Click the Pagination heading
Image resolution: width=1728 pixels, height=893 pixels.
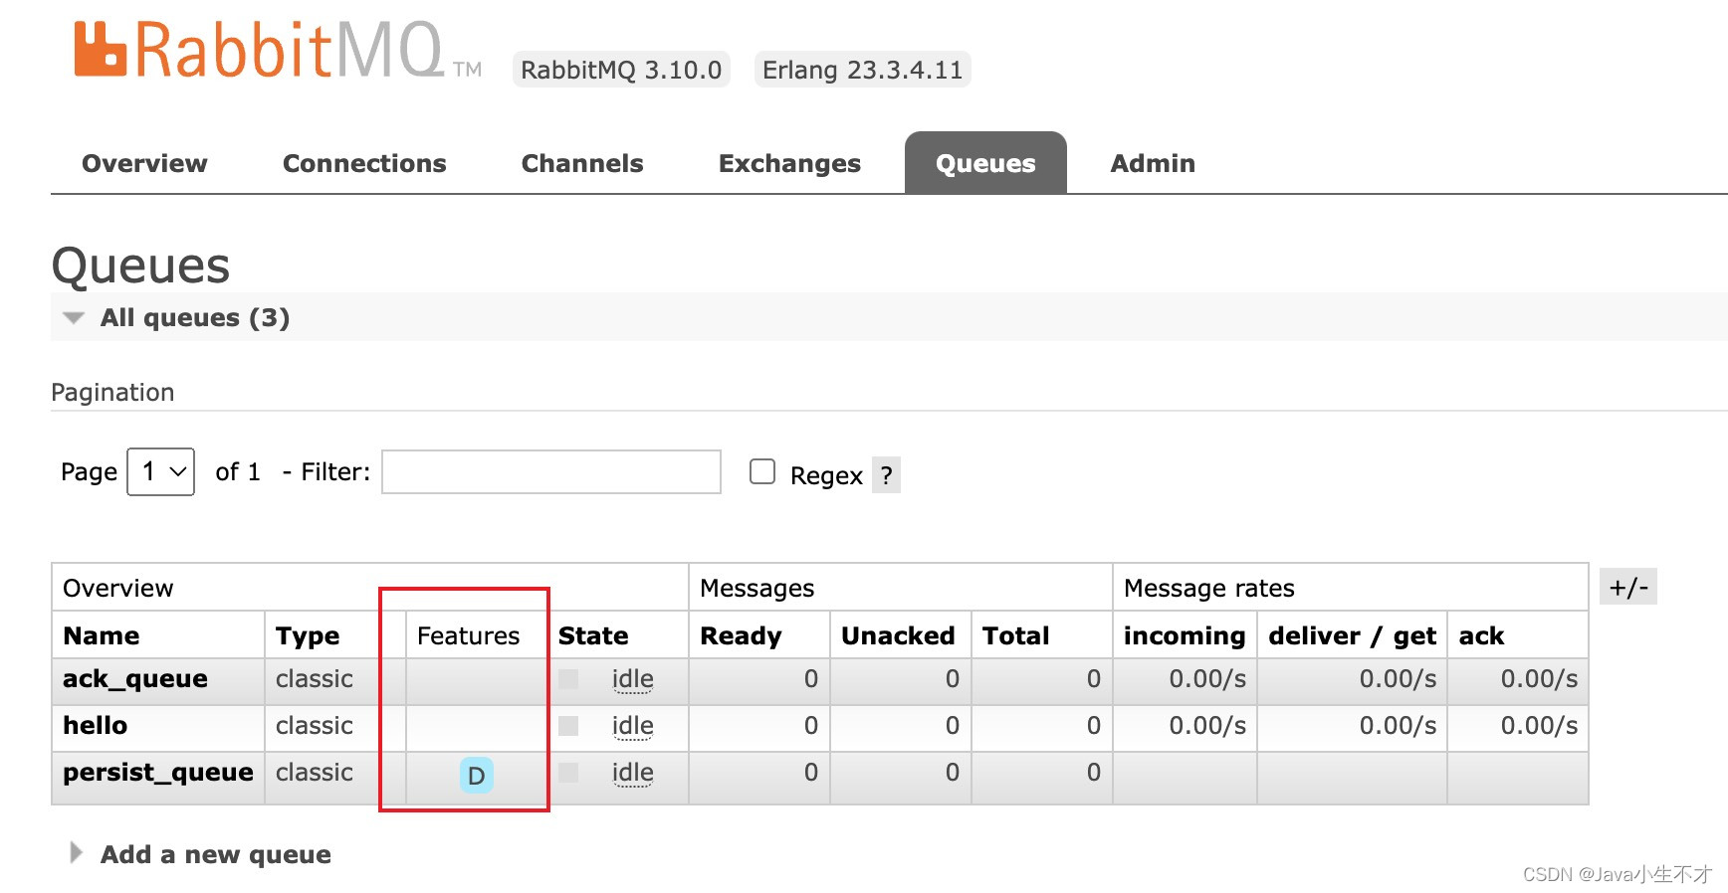(x=112, y=392)
